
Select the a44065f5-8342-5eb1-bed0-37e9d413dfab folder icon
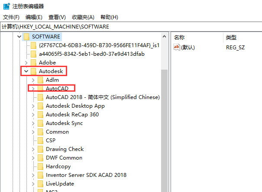[34, 54]
